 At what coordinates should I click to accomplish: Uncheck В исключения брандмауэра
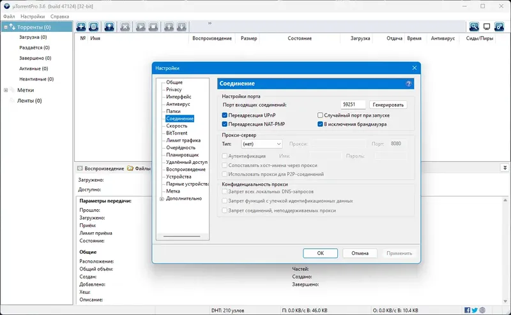pyautogui.click(x=320, y=124)
